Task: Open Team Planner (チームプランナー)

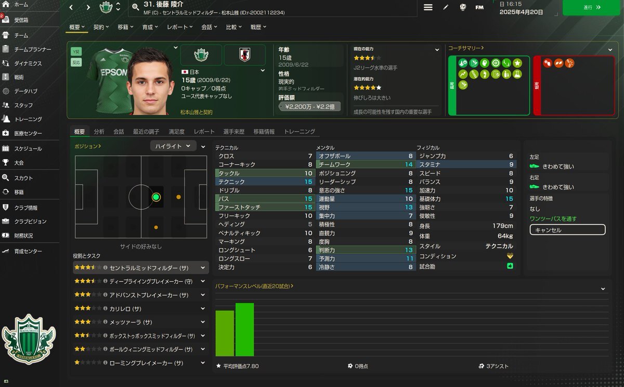Action: [32, 49]
